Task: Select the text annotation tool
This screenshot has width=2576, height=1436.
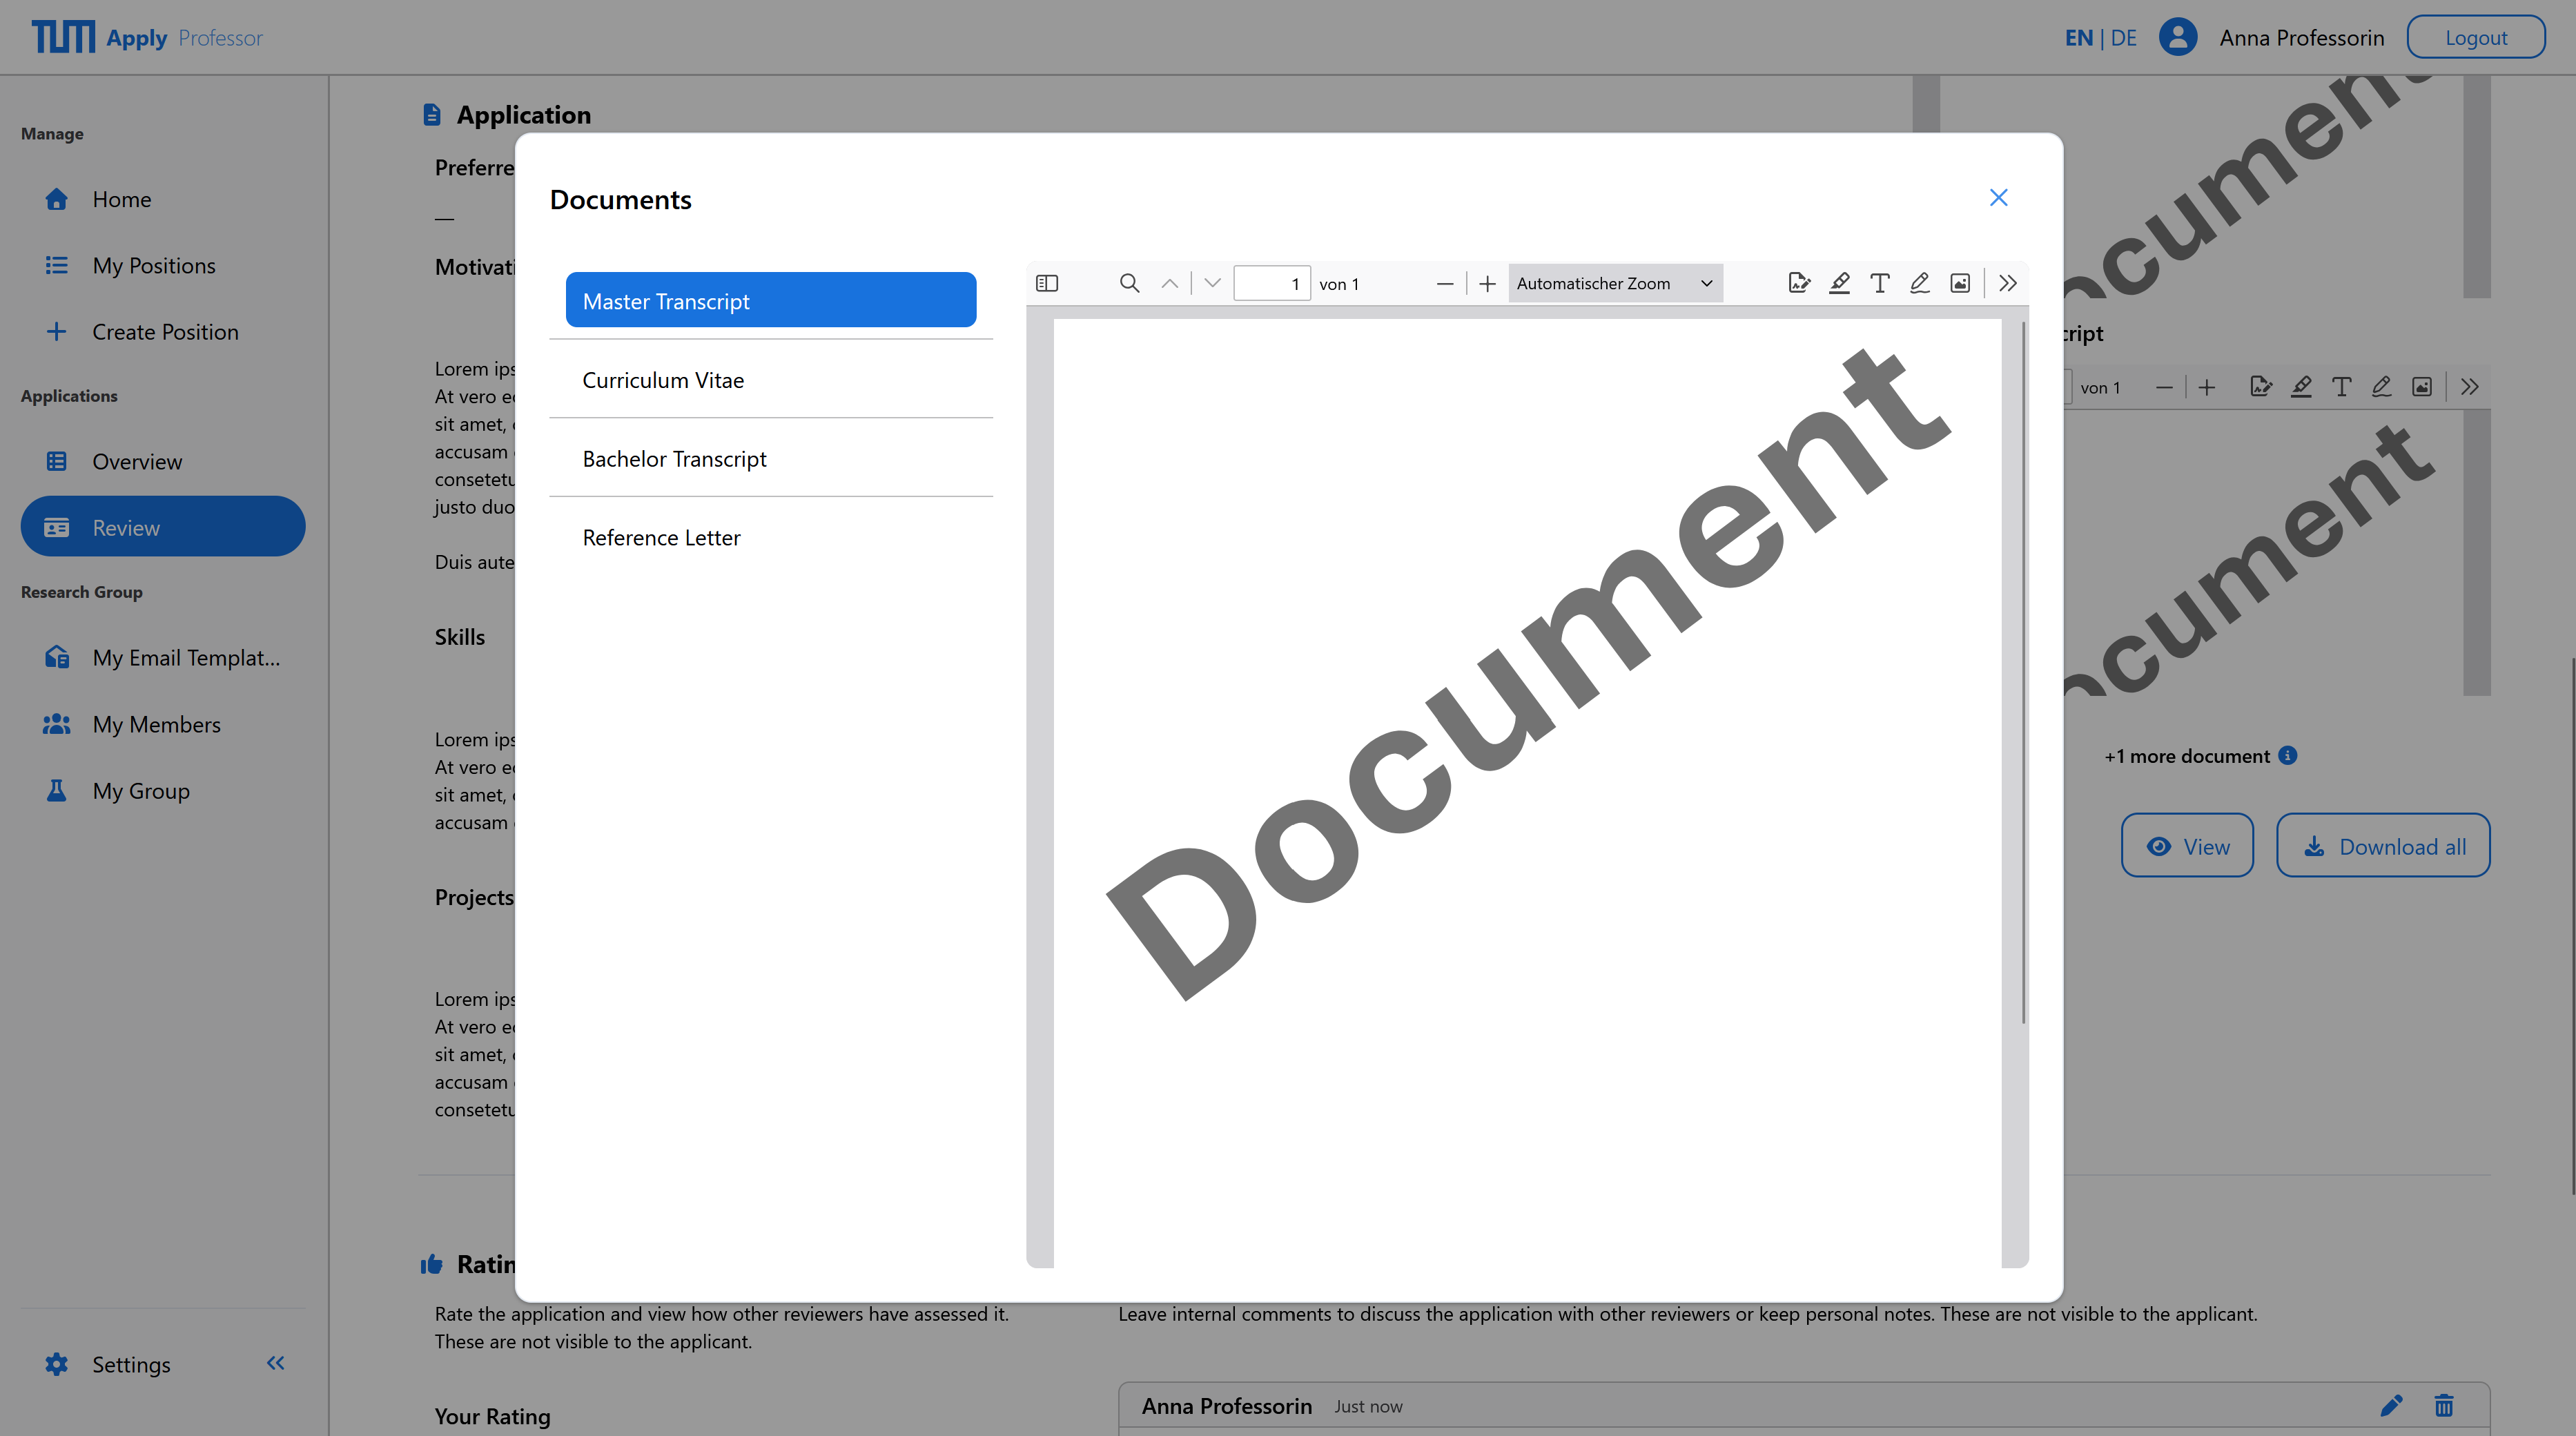Action: pos(1879,283)
